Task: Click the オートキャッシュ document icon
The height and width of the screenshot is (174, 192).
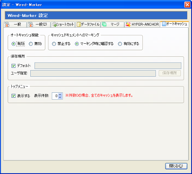Action: (x=164, y=24)
